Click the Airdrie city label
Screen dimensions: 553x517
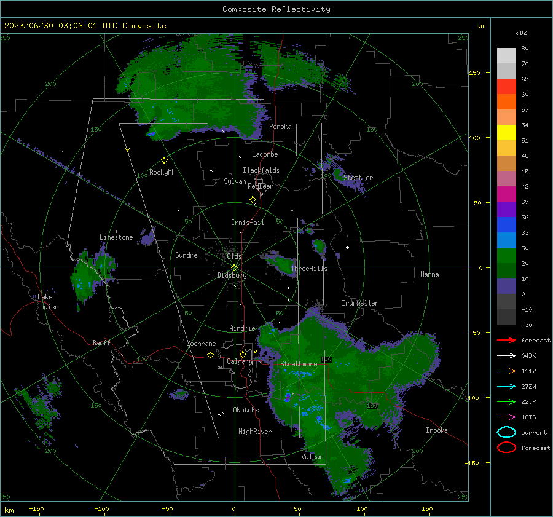(x=242, y=328)
